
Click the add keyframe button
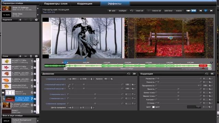(x=112, y=11)
